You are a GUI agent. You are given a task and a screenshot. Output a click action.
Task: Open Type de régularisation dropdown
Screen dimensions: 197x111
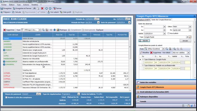pos(78,94)
